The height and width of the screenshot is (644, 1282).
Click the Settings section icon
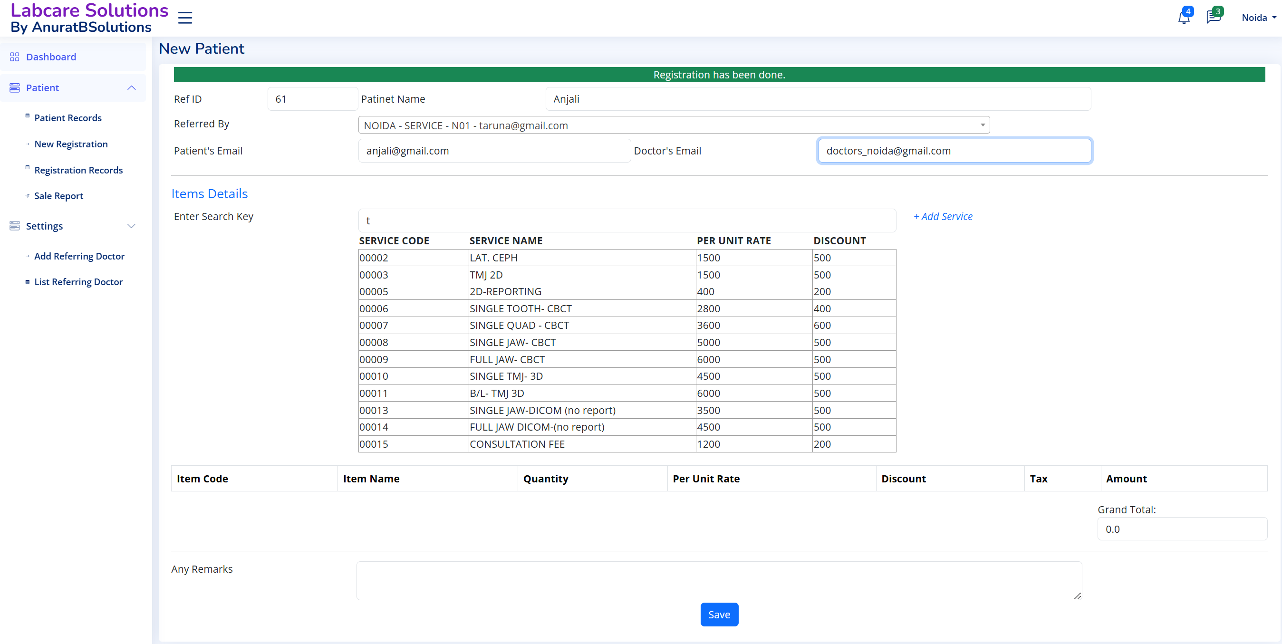coord(14,226)
